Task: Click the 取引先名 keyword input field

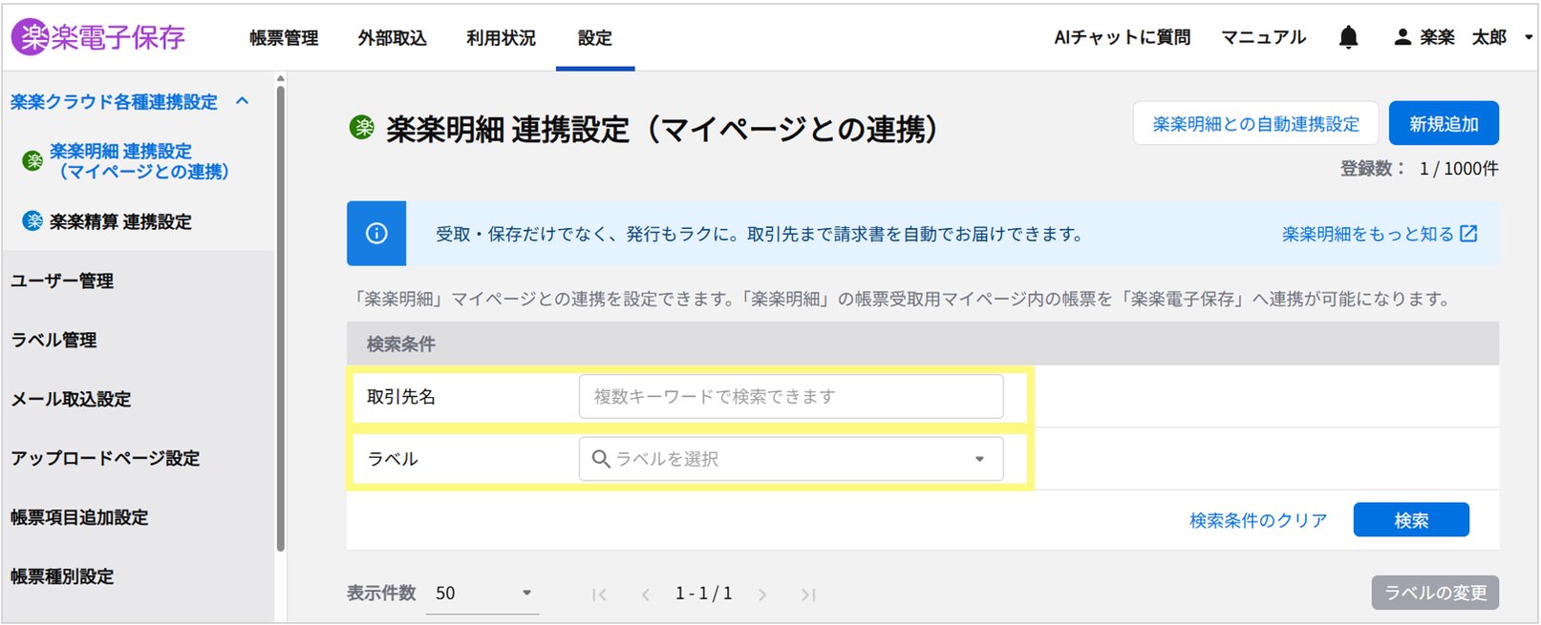Action: point(791,396)
